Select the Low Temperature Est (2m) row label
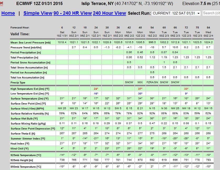Viewport: 220px width, 170px height. point(29,94)
